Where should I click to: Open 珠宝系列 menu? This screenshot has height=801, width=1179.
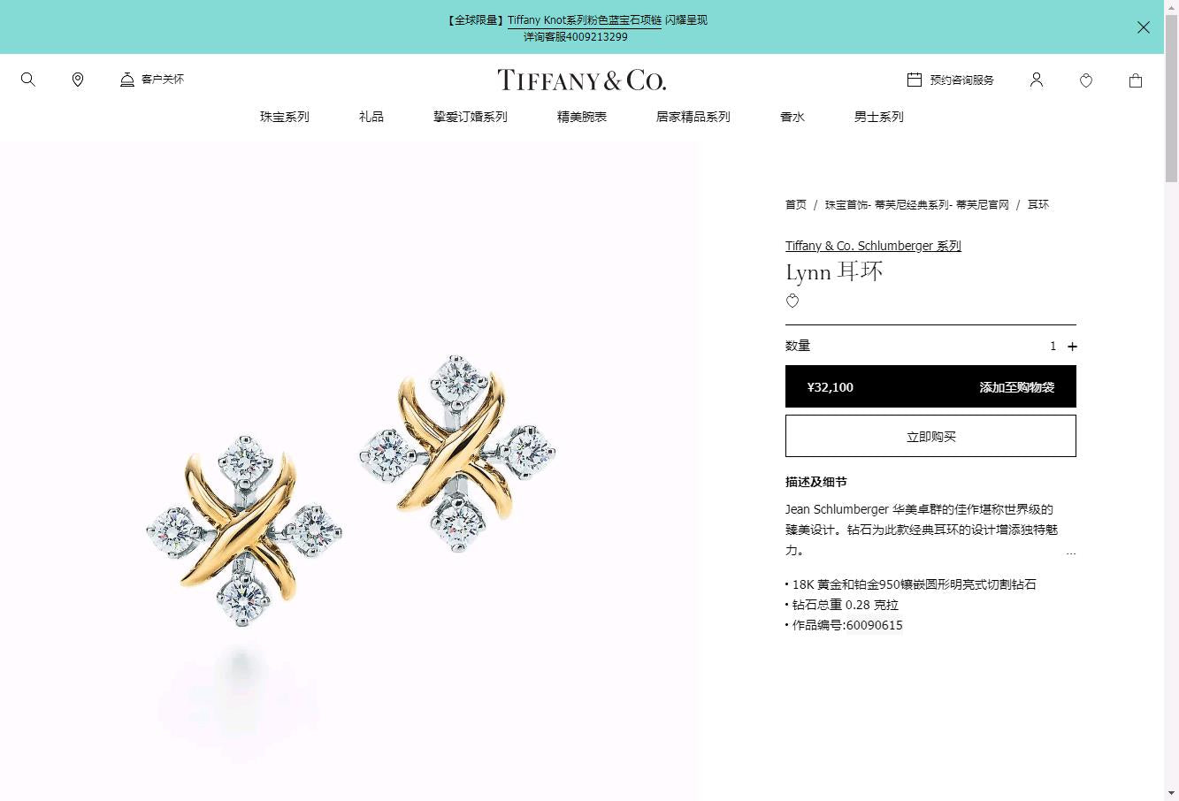(285, 117)
